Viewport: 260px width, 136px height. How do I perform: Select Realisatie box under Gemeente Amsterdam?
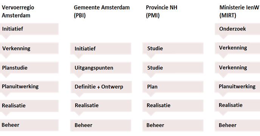click(101, 105)
